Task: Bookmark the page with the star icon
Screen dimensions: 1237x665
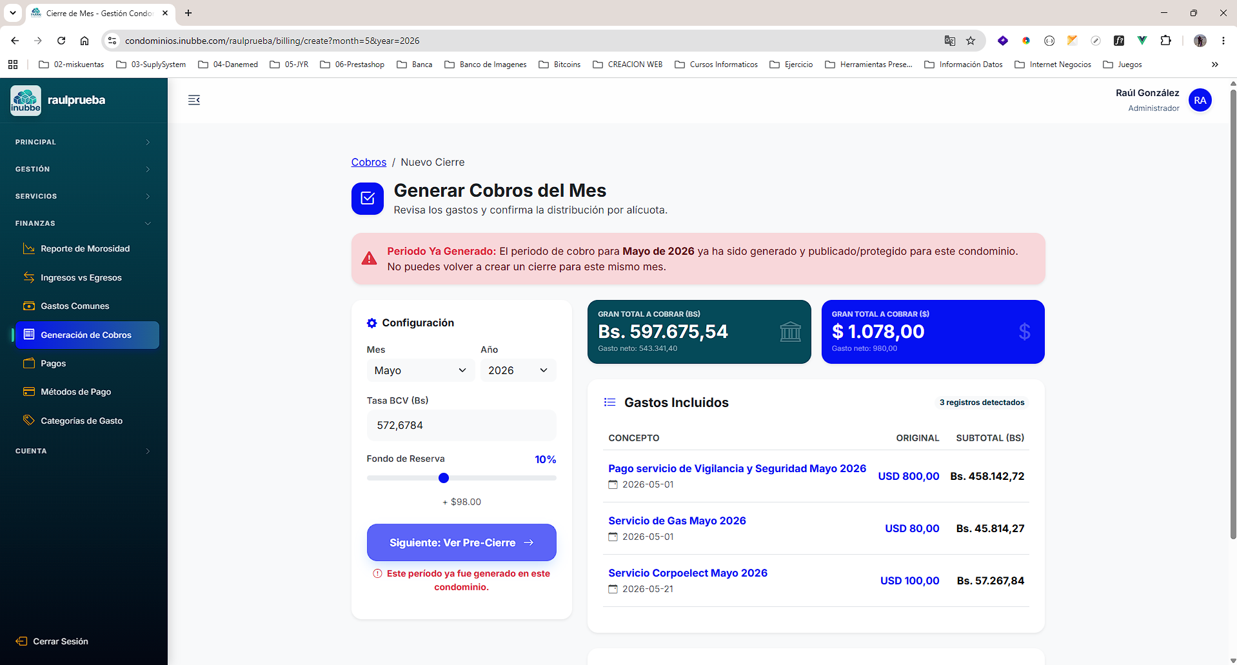Action: [x=971, y=41]
